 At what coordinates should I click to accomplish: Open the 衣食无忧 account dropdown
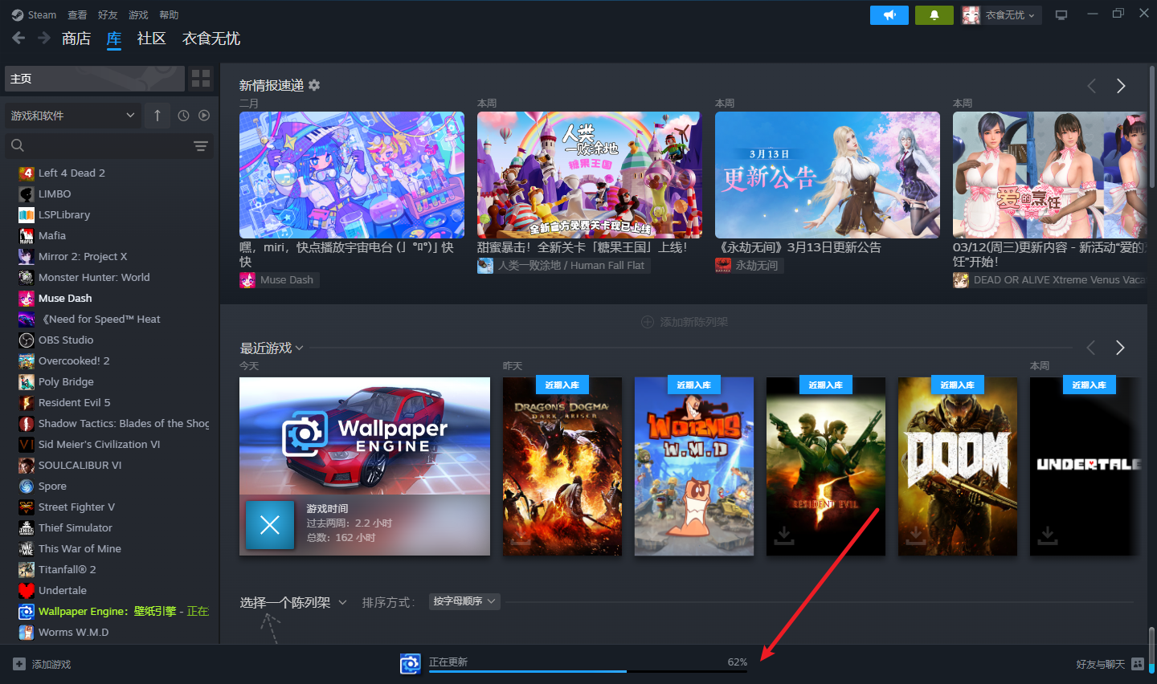click(x=1002, y=15)
